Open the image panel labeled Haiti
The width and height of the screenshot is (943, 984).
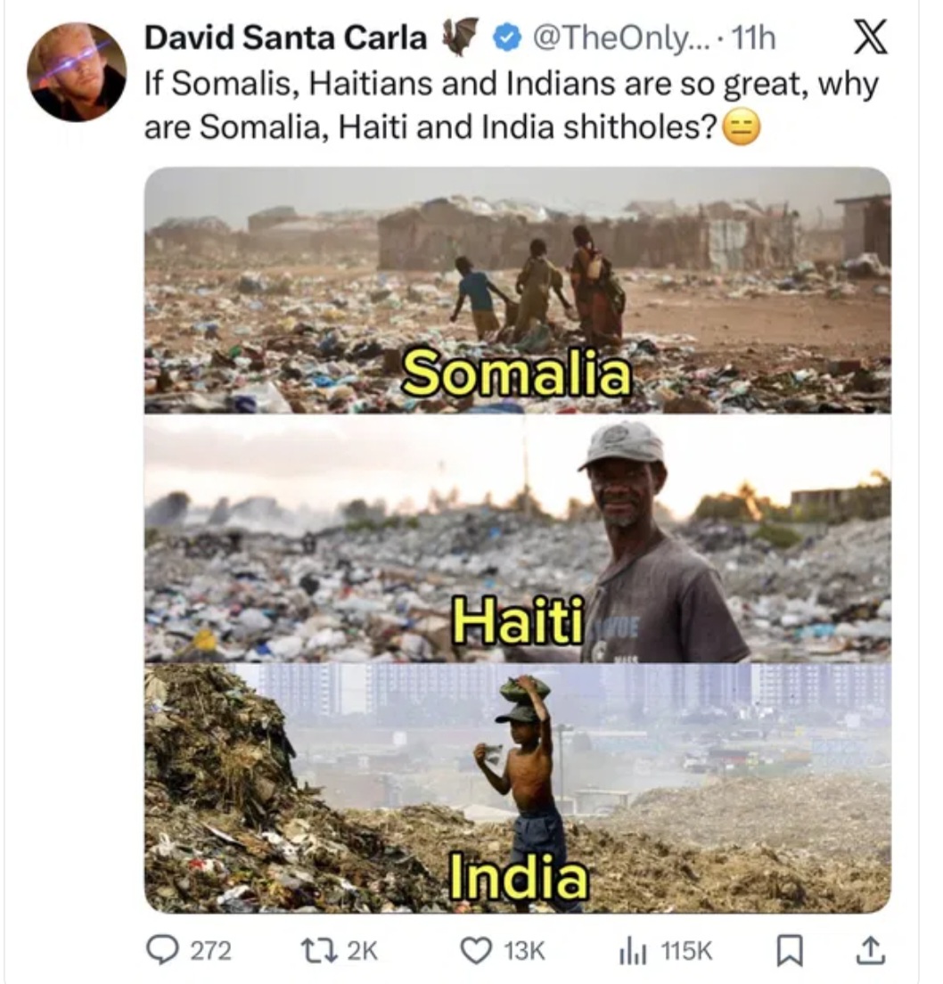[x=517, y=539]
